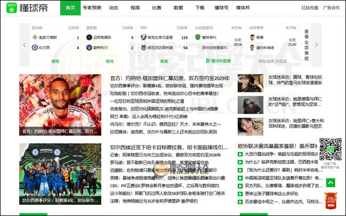The image size is (346, 216).
Task: Go to the 视频 tab
Action: (x=135, y=7)
